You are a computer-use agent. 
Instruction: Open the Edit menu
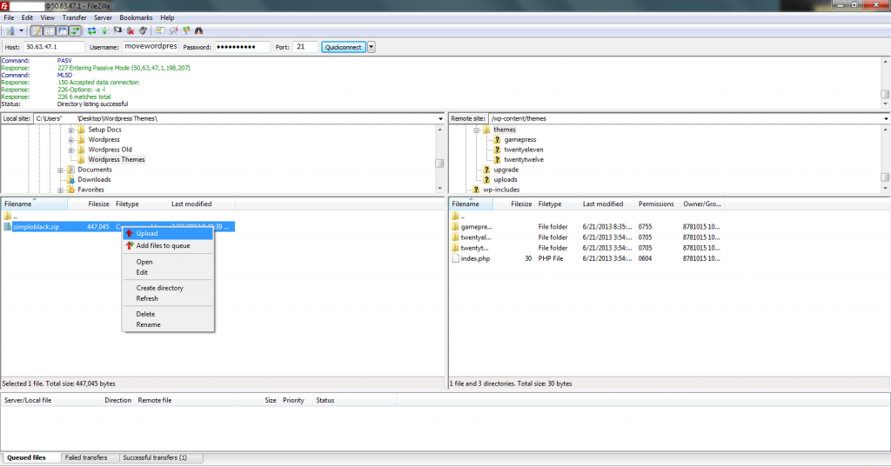[27, 17]
